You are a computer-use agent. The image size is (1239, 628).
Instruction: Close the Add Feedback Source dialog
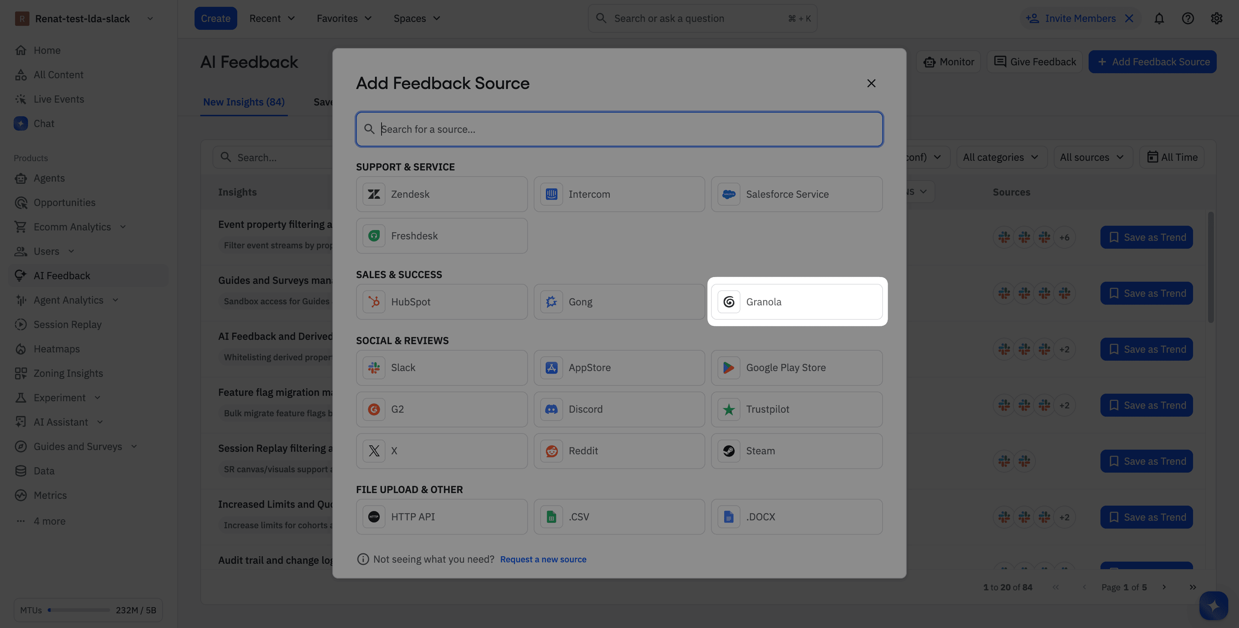(871, 84)
